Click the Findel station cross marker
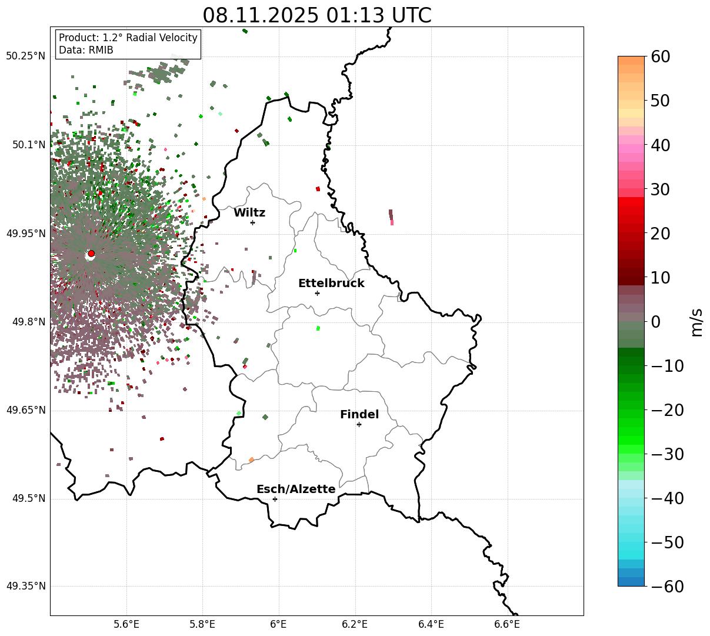The width and height of the screenshot is (710, 636). click(359, 424)
